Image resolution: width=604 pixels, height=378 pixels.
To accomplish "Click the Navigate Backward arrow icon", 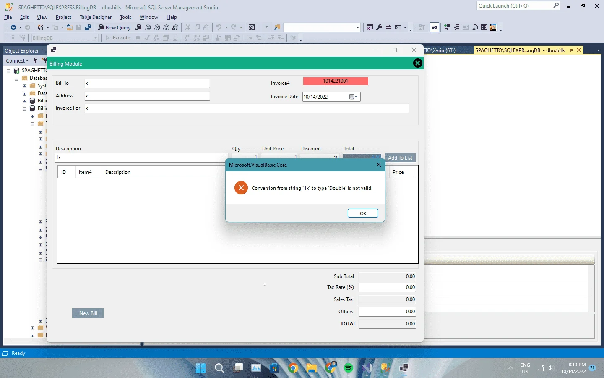I will 13,27.
